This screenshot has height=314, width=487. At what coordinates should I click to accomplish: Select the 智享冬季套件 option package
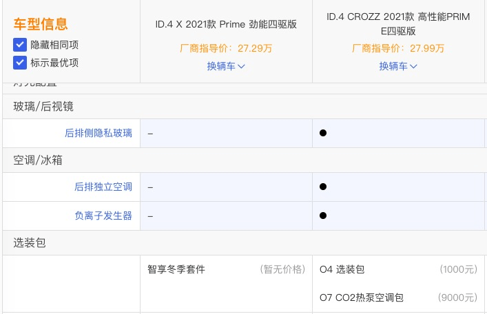pyautogui.click(x=176, y=269)
